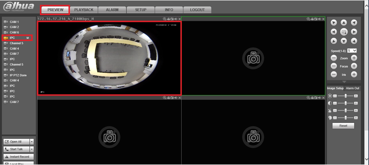Click the Instant Record button
Viewport: 369px width, 165px height.
click(x=18, y=157)
